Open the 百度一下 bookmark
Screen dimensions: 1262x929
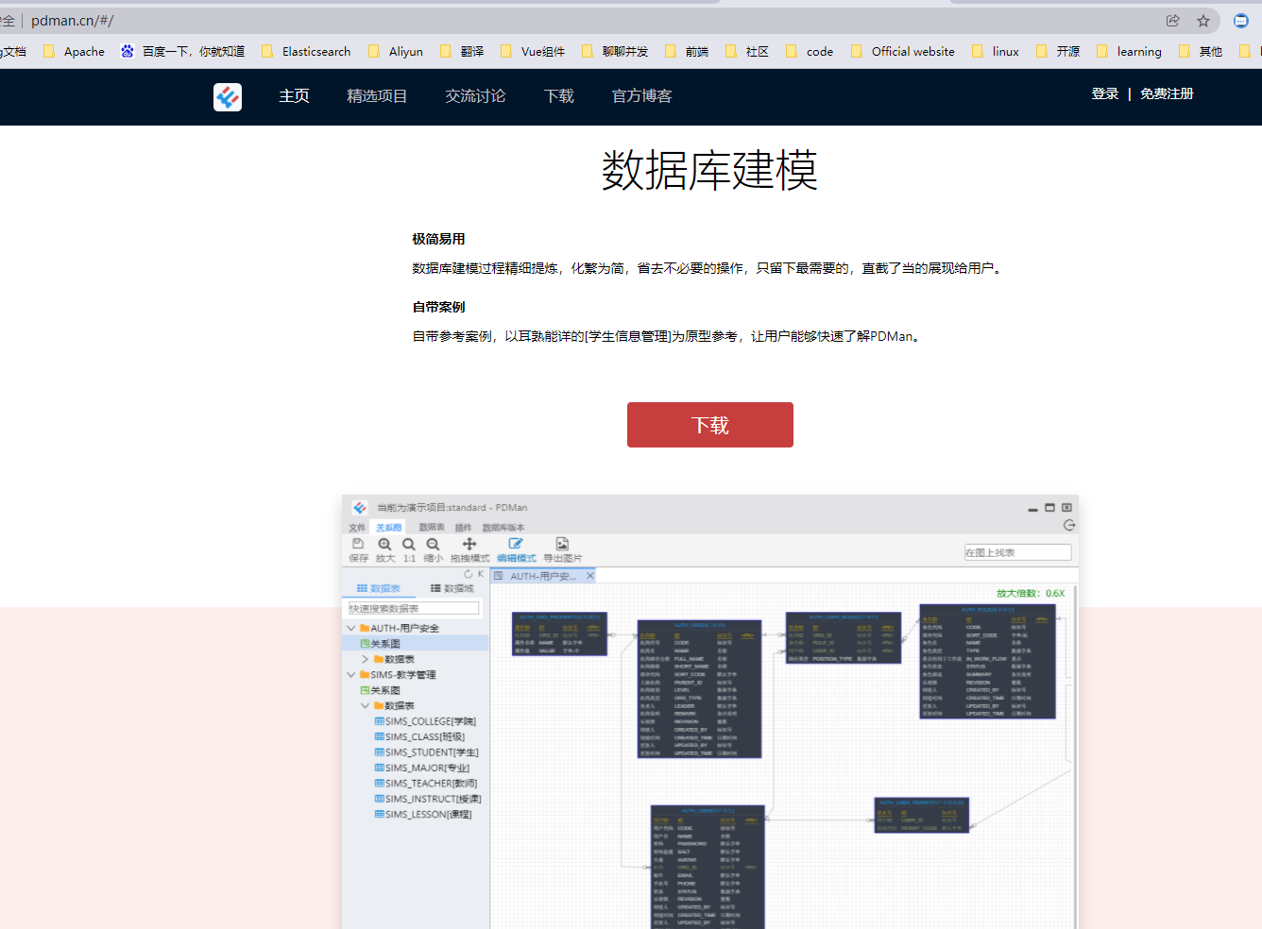182,52
